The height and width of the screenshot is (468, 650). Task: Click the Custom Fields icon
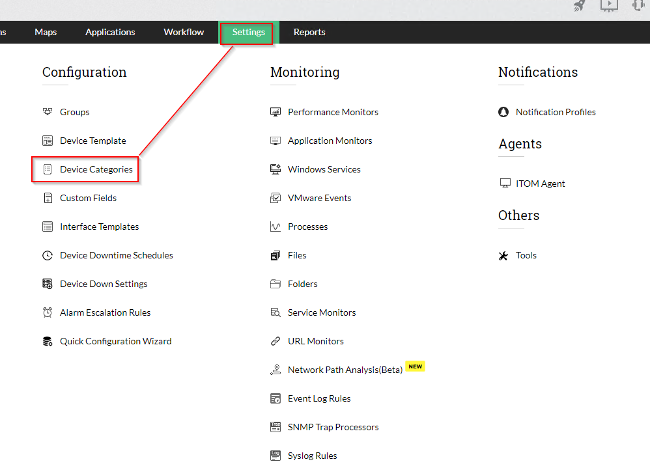pos(48,198)
